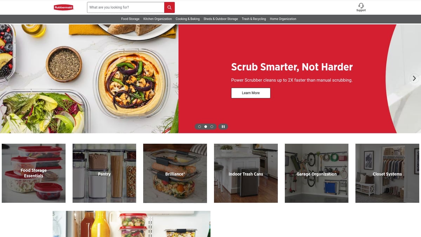Open the Closet Systems tile

coord(387,173)
